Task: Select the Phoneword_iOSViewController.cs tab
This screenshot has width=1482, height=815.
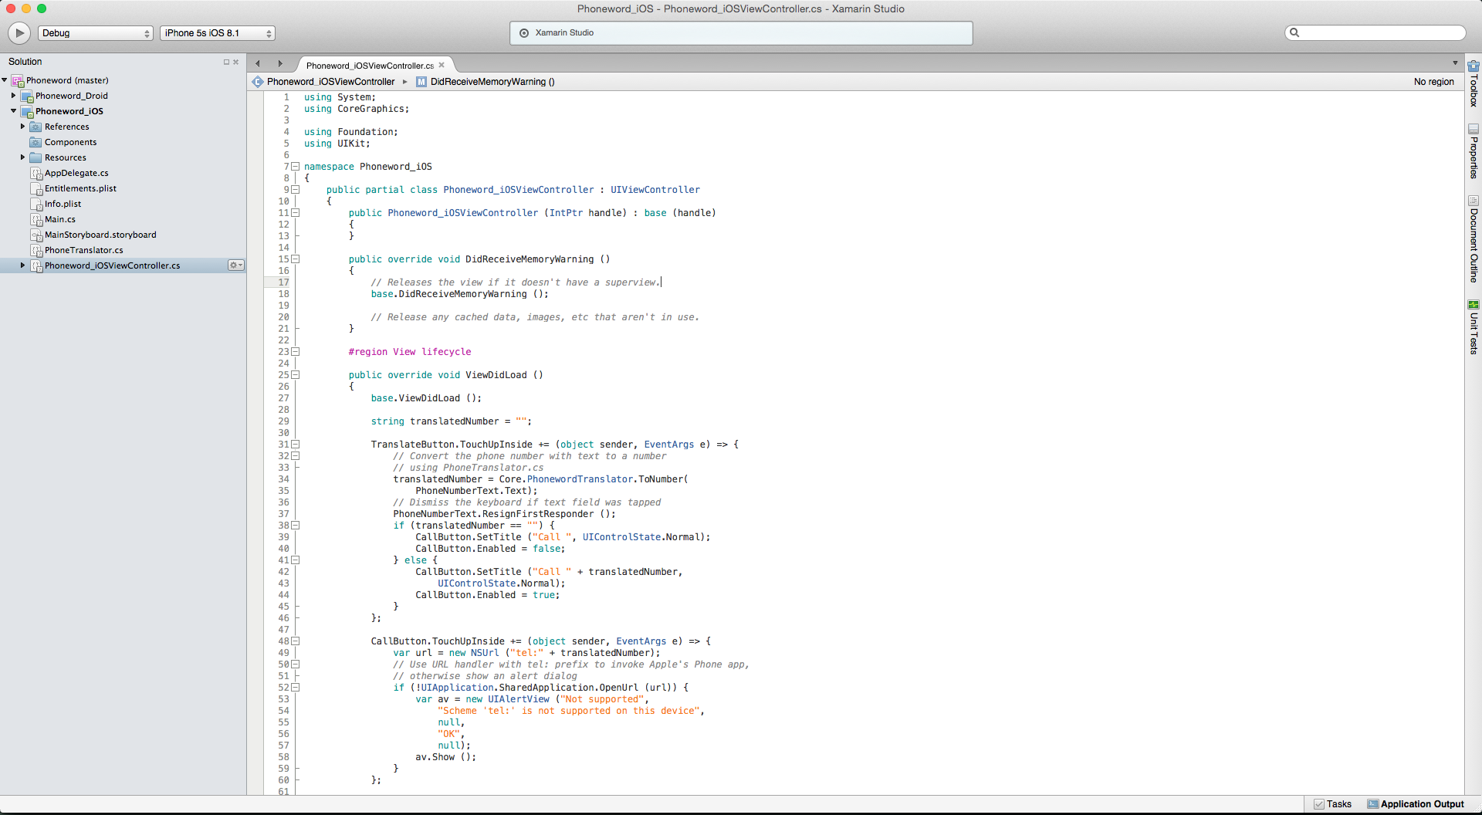Action: pos(370,66)
